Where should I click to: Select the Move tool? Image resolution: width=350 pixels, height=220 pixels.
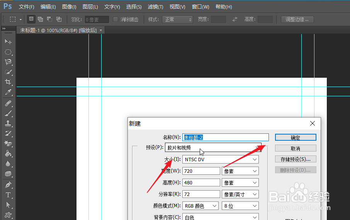(8, 41)
